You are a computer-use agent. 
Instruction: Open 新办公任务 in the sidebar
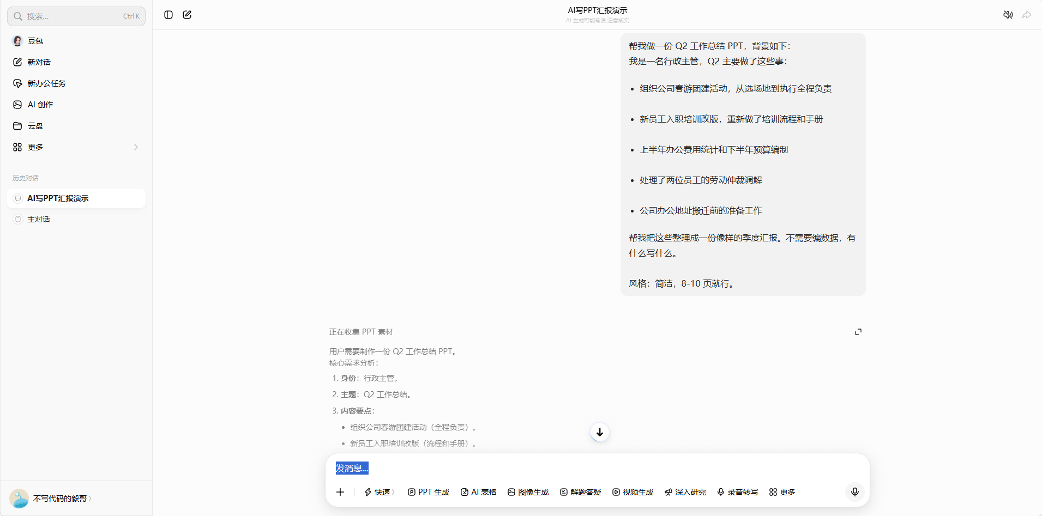76,83
